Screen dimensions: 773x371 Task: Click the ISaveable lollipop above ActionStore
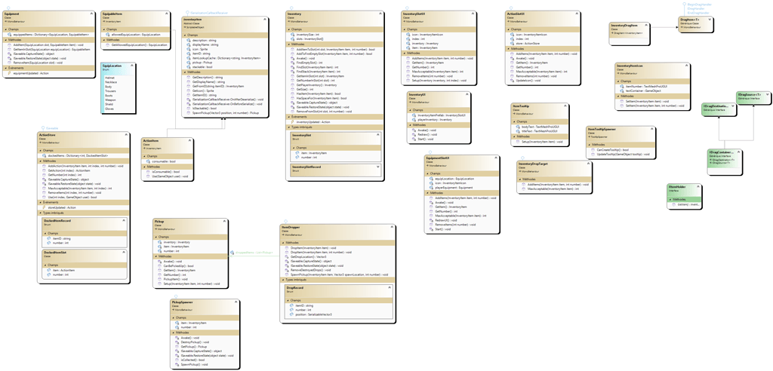42,127
